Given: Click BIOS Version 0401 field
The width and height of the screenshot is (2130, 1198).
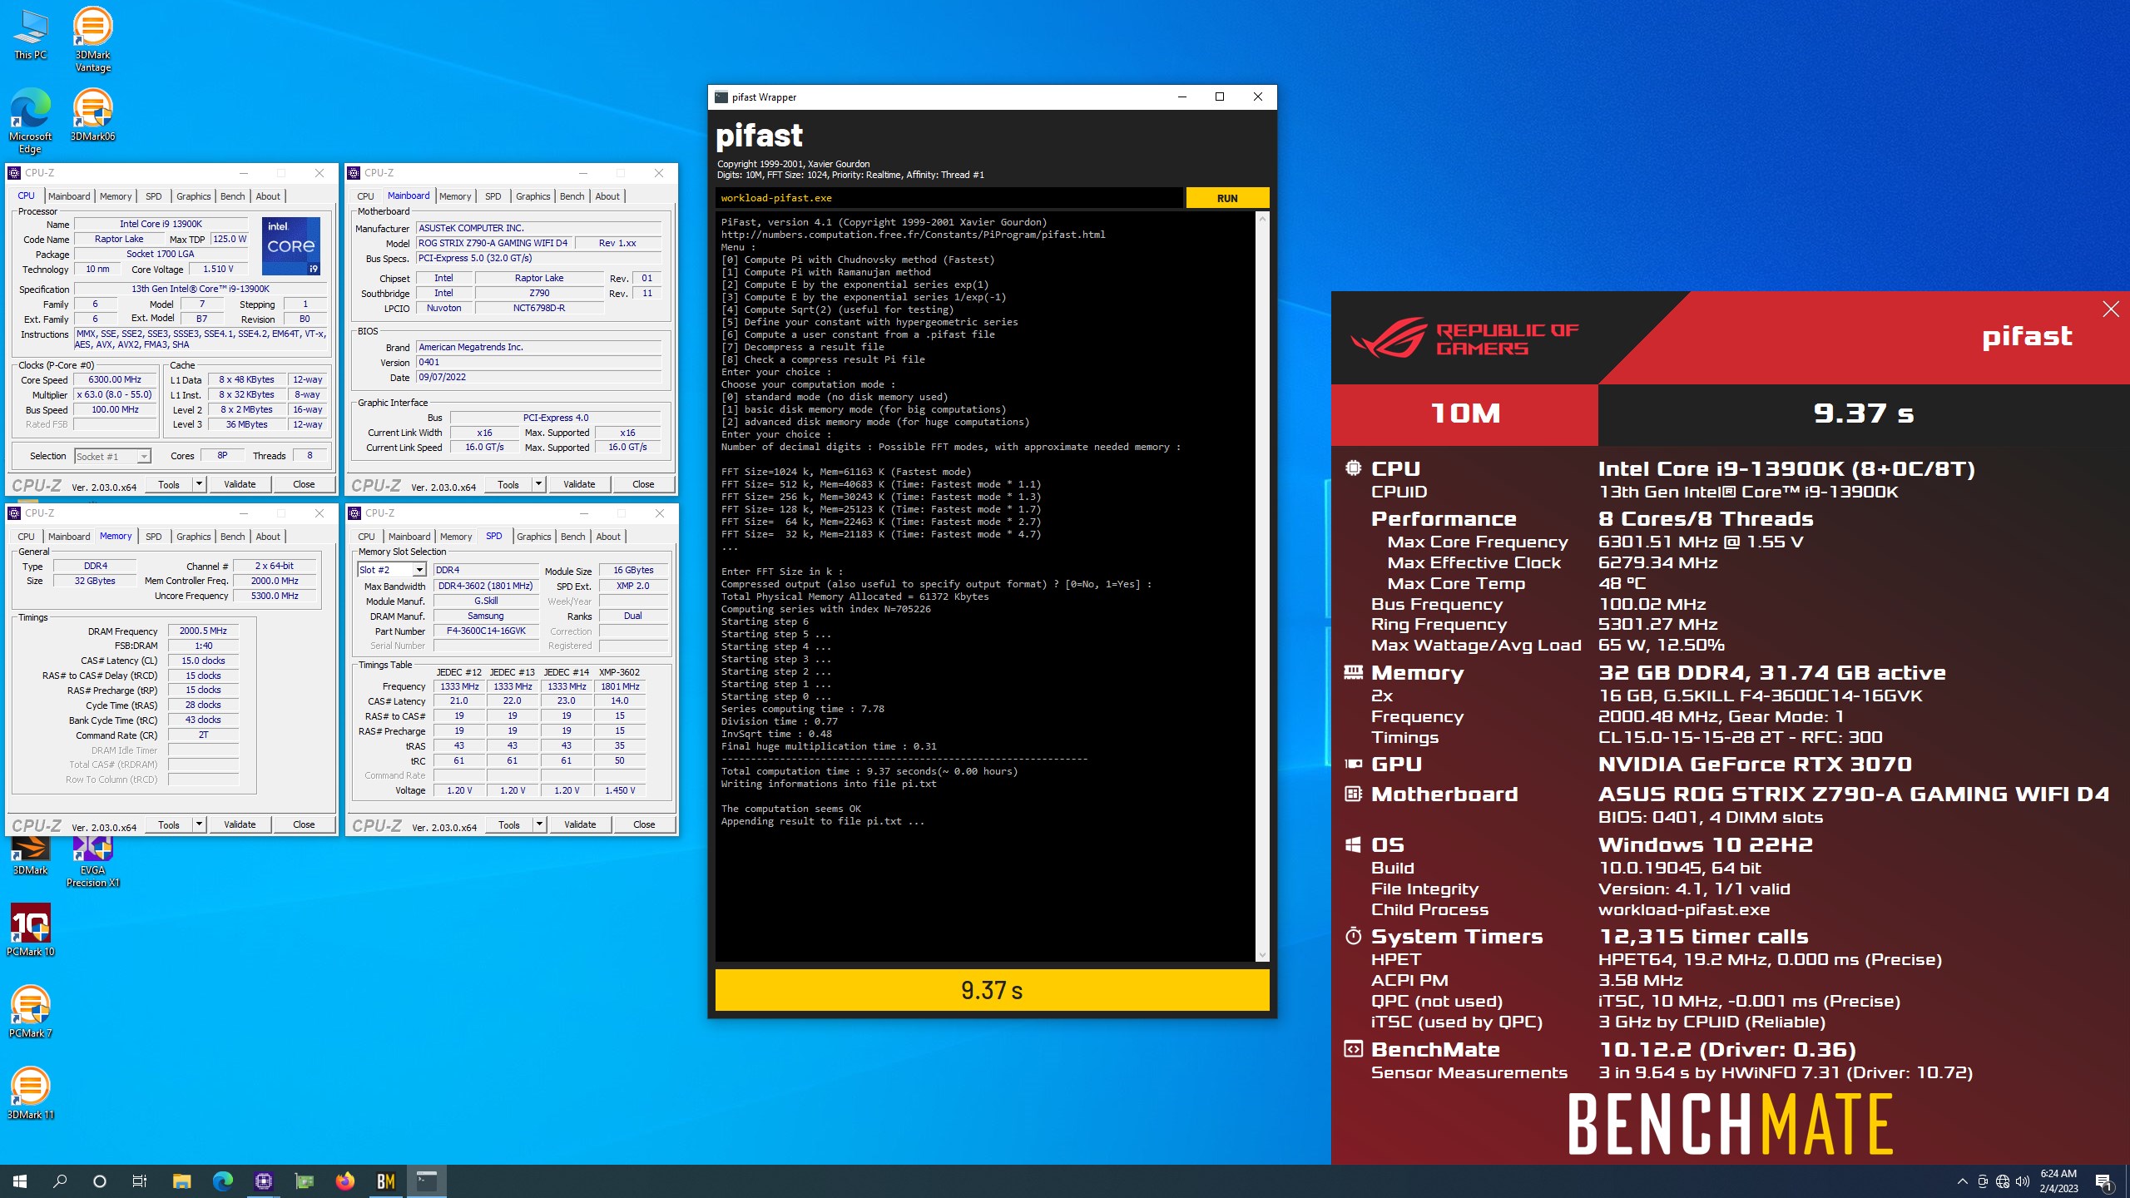Looking at the screenshot, I should [539, 363].
